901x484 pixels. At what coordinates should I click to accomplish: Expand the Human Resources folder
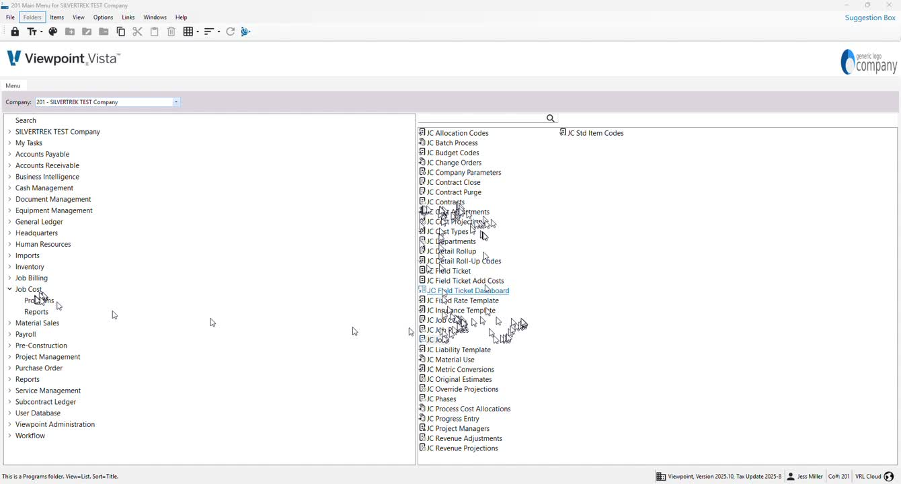[9, 244]
